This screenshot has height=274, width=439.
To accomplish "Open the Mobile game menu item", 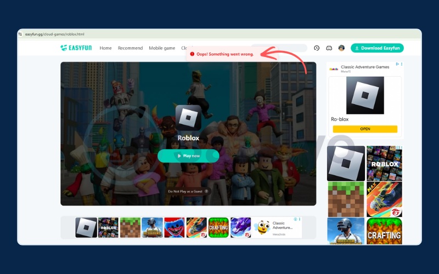I will tap(162, 48).
